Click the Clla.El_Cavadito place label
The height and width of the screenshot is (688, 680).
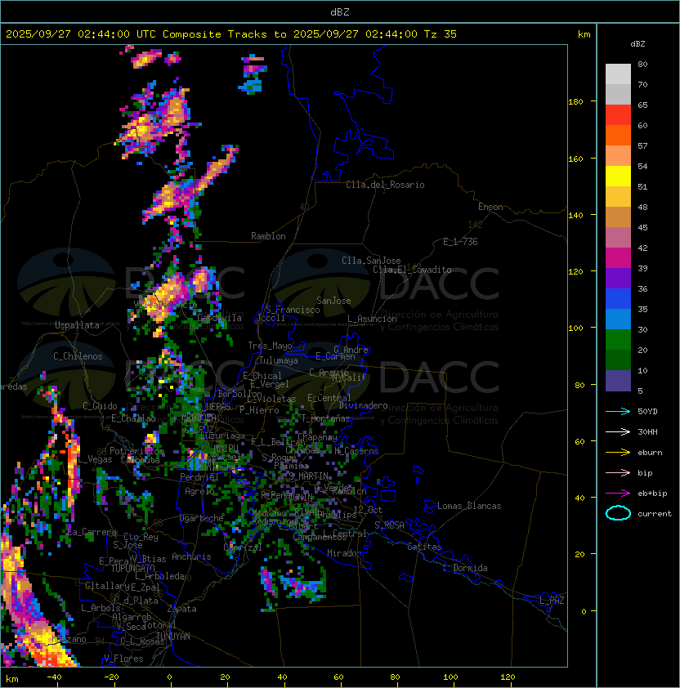pos(412,270)
